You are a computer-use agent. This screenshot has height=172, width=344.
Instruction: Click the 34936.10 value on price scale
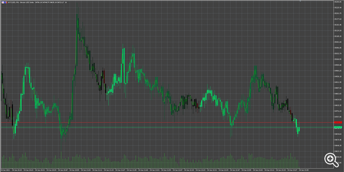coord(338,77)
